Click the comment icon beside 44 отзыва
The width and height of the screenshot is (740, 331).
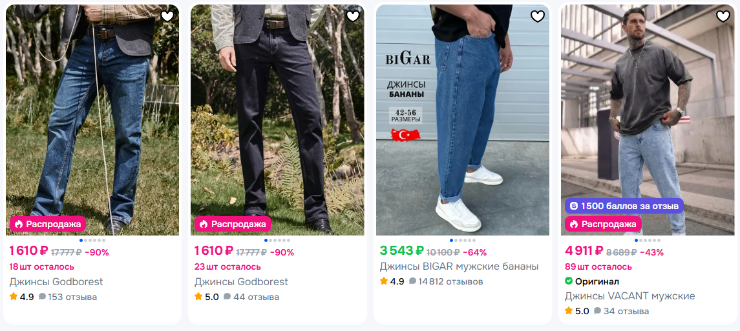click(227, 297)
